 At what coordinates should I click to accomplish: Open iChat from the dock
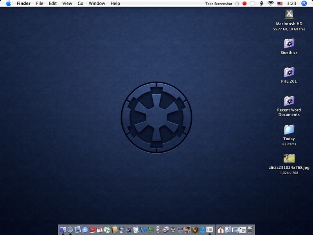tap(85, 230)
